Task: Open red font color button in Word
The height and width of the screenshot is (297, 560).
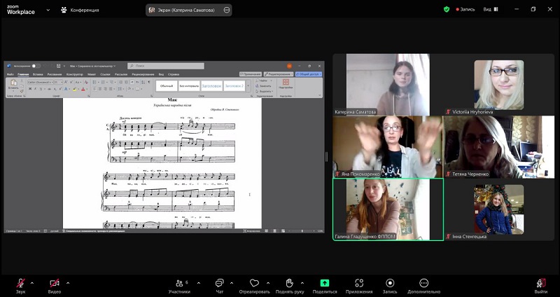Action: click(x=83, y=89)
